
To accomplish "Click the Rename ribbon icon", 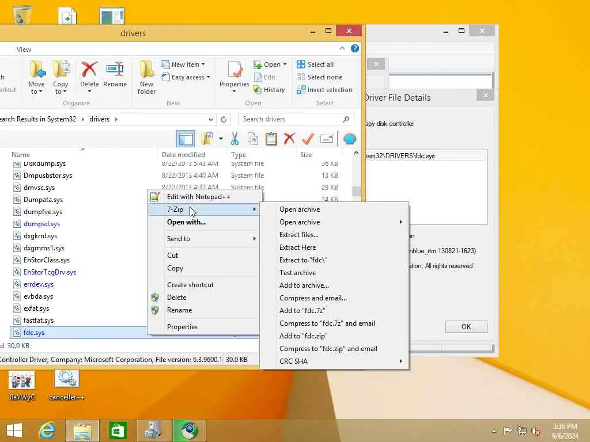I will pos(115,74).
